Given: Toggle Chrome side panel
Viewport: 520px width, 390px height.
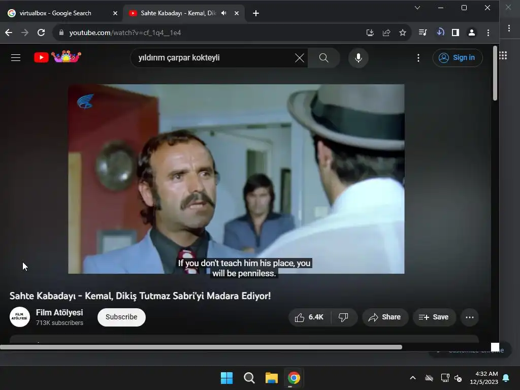Looking at the screenshot, I should coord(456,32).
